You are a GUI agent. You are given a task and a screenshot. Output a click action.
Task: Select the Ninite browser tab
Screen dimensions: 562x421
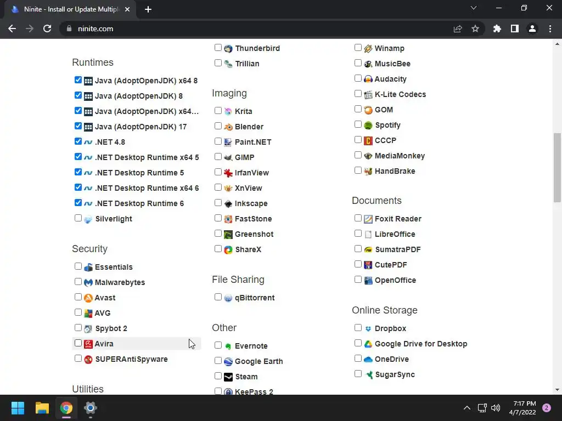tap(70, 9)
